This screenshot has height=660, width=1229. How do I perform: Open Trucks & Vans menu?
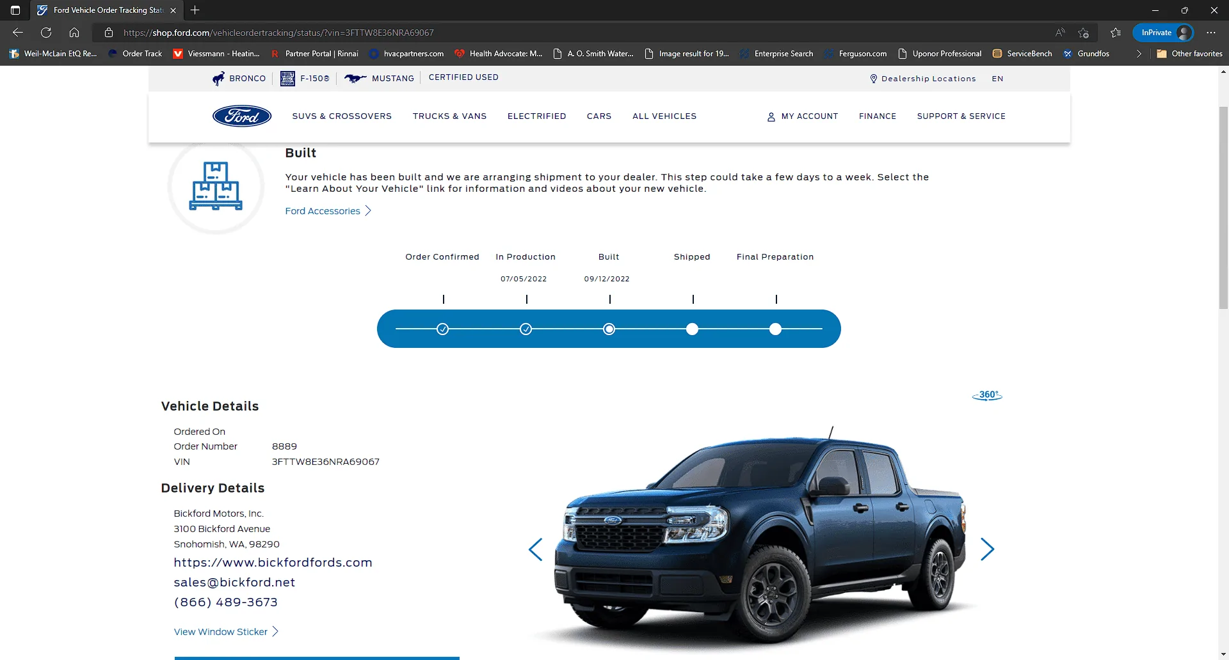449,116
